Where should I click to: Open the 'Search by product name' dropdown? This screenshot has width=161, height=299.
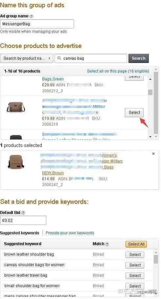(27, 58)
